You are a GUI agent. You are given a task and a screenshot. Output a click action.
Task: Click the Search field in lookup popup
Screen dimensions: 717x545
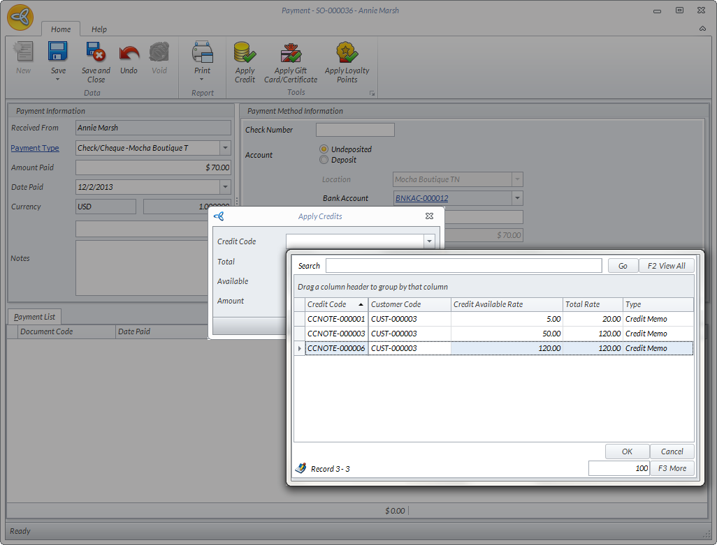click(x=463, y=266)
